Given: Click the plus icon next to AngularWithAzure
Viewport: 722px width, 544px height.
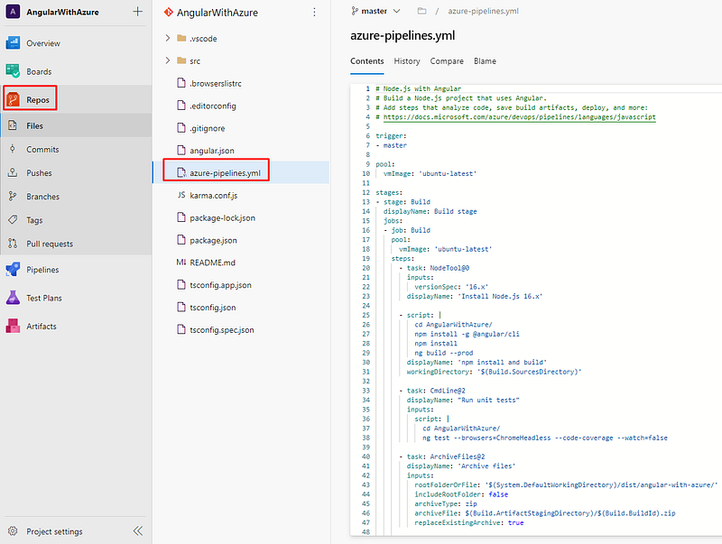Looking at the screenshot, I should pos(137,12).
